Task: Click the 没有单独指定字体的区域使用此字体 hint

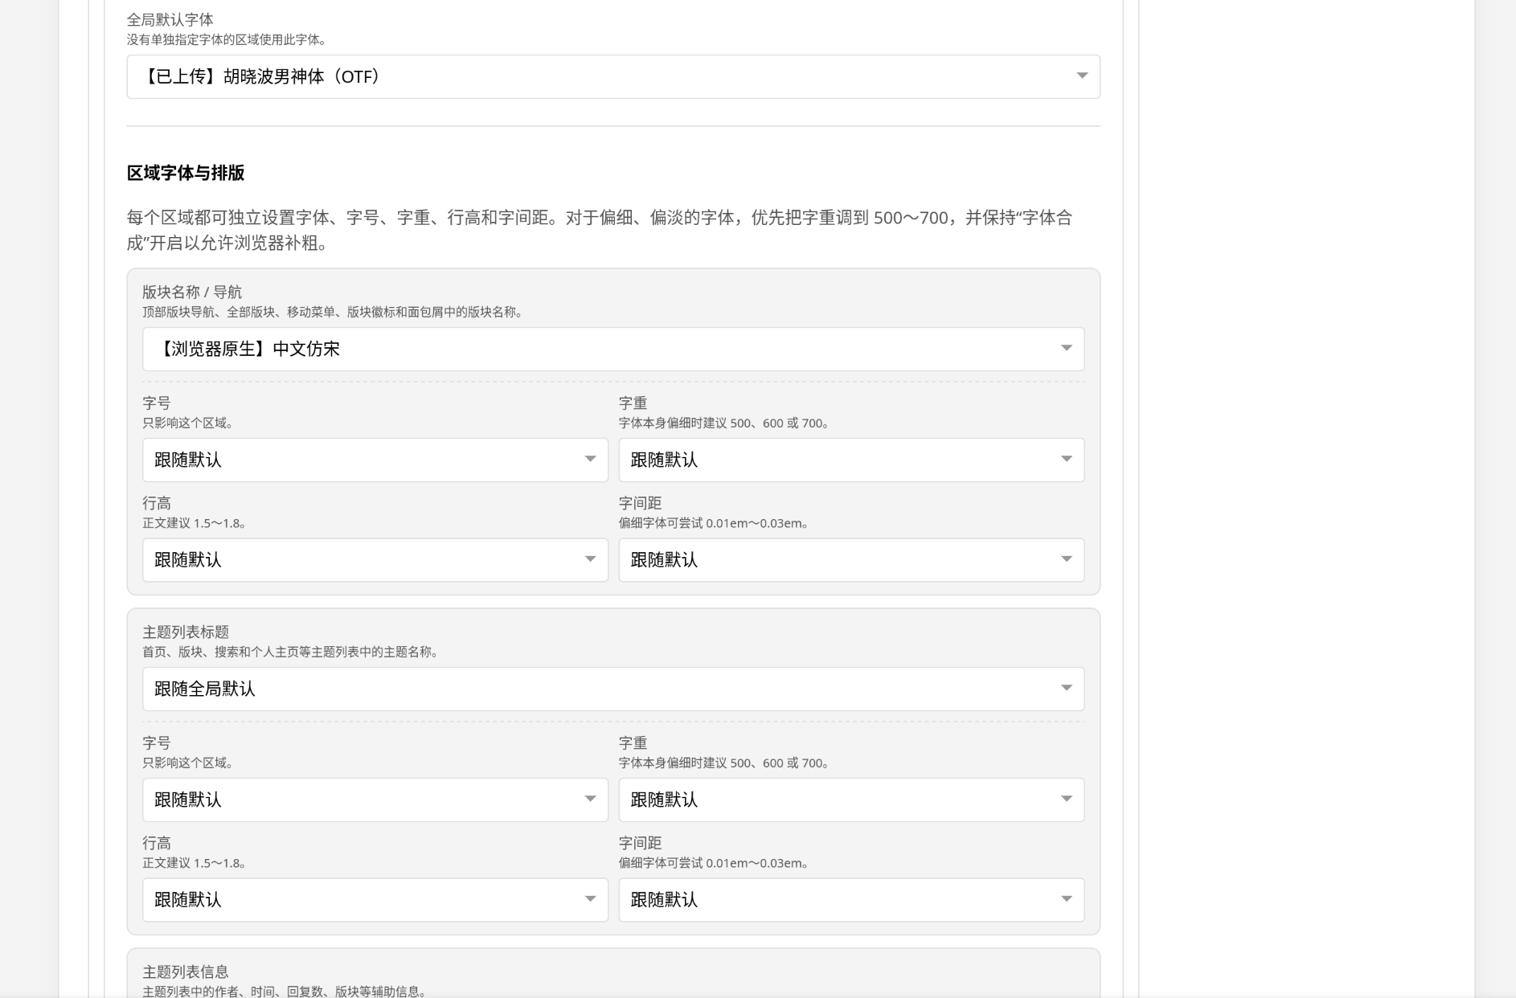Action: (x=227, y=39)
